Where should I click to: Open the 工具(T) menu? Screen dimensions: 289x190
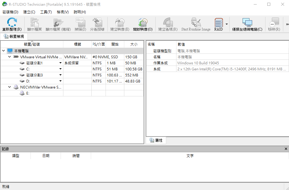tap(46, 12)
